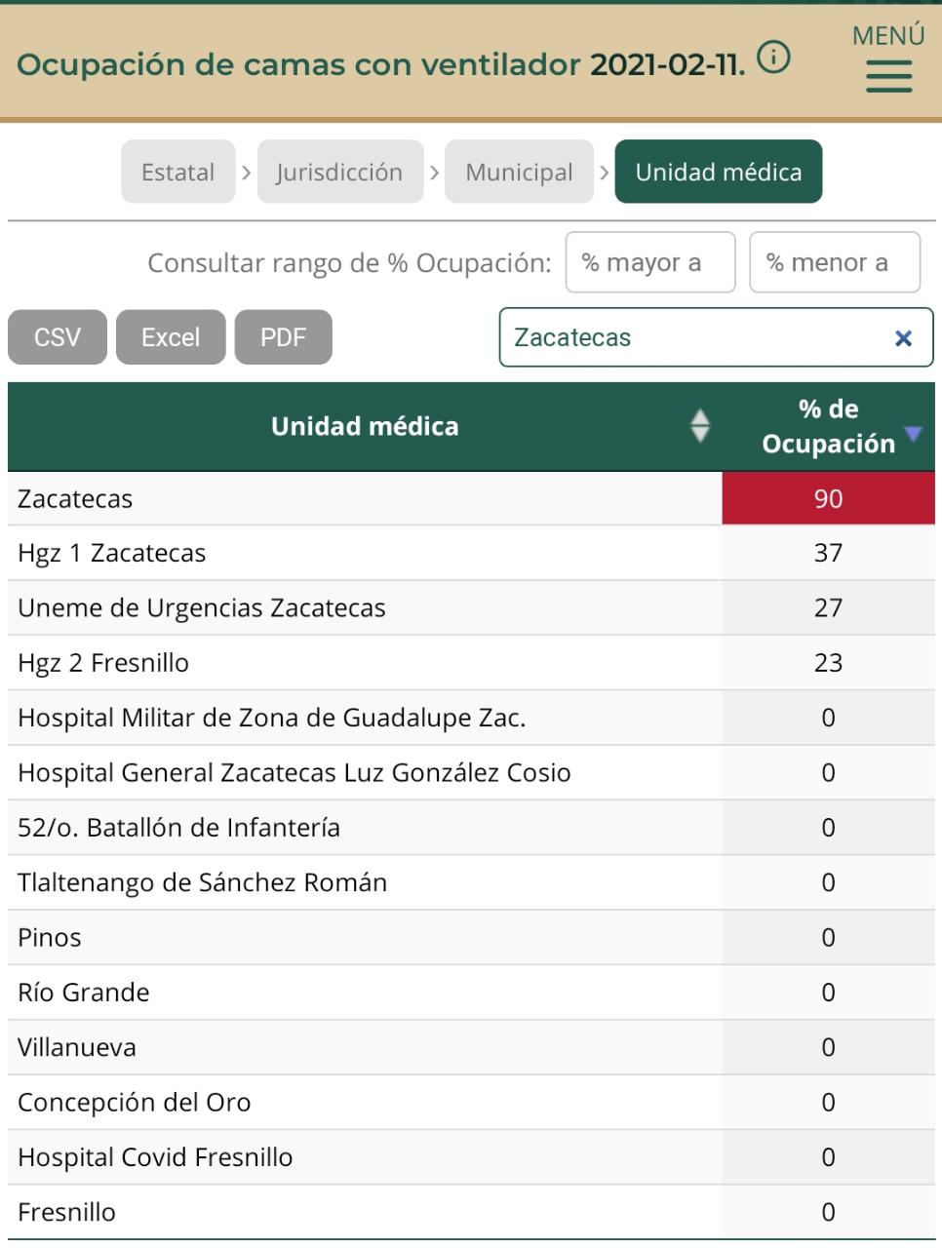Clear the Zacatecas search with X icon
This screenshot has width=942, height=1248.
point(903,338)
